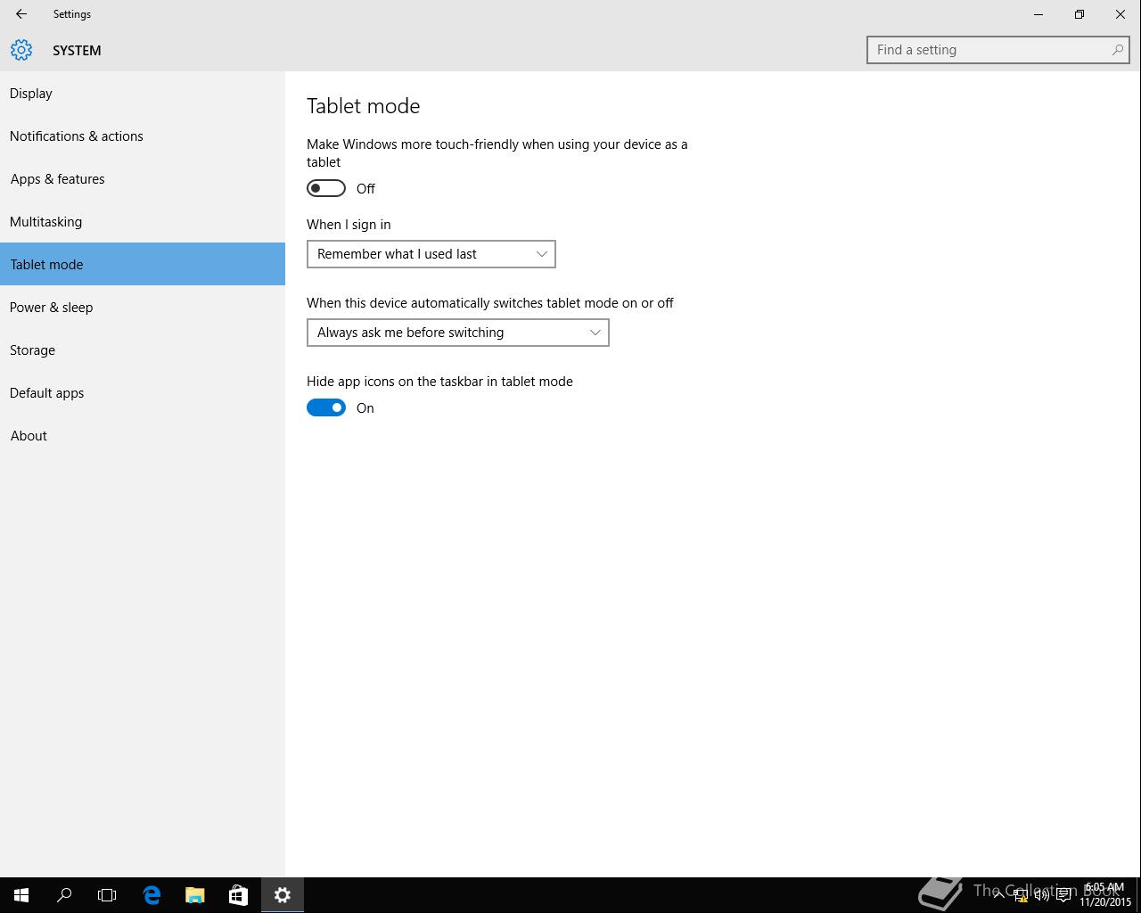This screenshot has width=1141, height=913.
Task: Click the SYSTEM gear icon
Action: point(21,50)
